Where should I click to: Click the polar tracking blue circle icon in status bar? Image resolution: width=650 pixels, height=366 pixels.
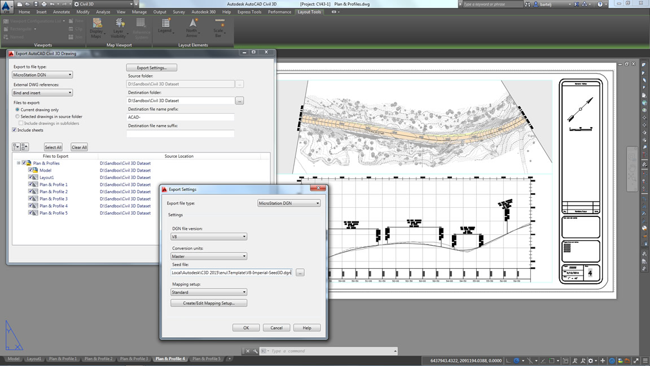coord(516,361)
